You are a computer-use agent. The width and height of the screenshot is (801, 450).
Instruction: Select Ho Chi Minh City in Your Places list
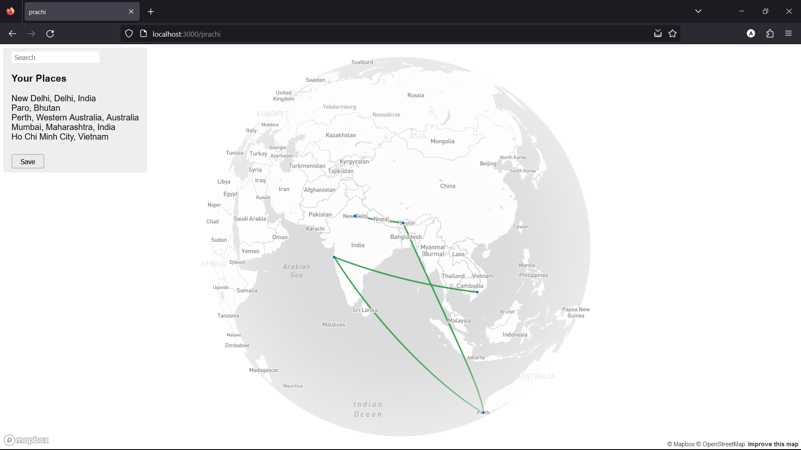(60, 137)
